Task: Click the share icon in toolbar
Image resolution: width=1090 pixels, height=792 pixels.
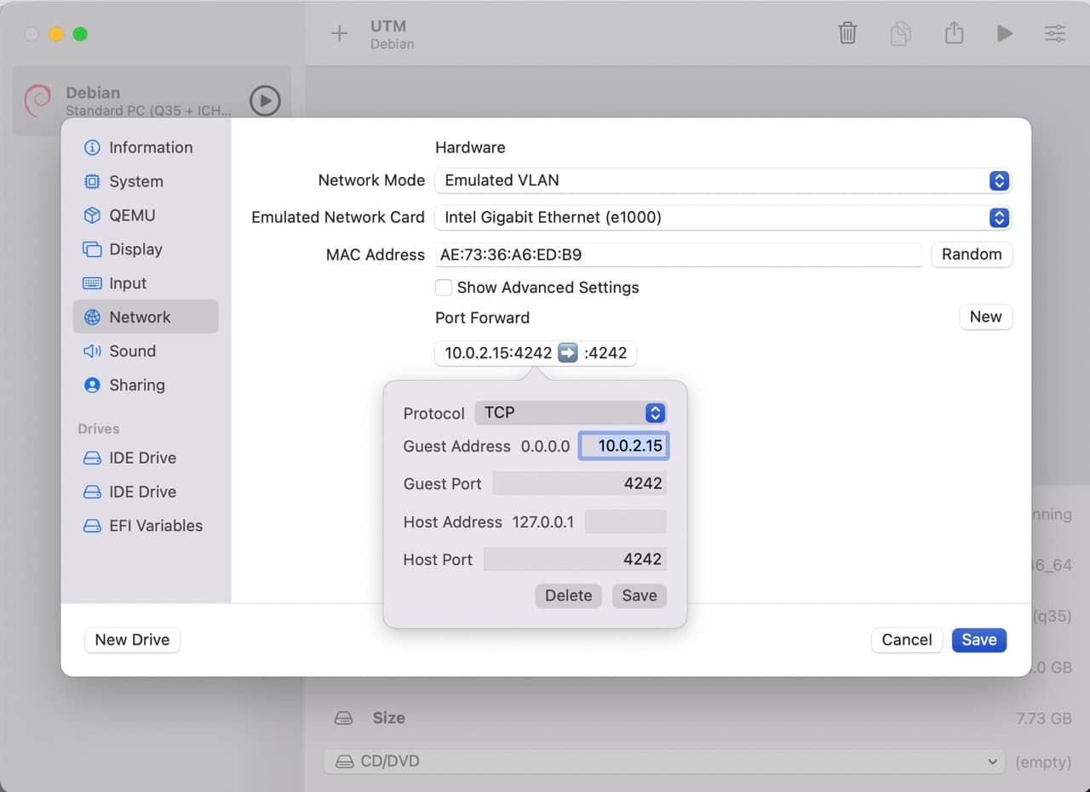Action: click(954, 33)
